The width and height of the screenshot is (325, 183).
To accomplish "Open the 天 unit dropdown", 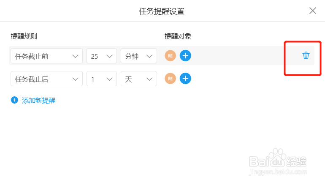I will 139,79.
